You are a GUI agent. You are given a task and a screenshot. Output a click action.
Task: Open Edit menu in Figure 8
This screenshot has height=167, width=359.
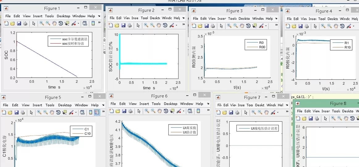pos(307,111)
